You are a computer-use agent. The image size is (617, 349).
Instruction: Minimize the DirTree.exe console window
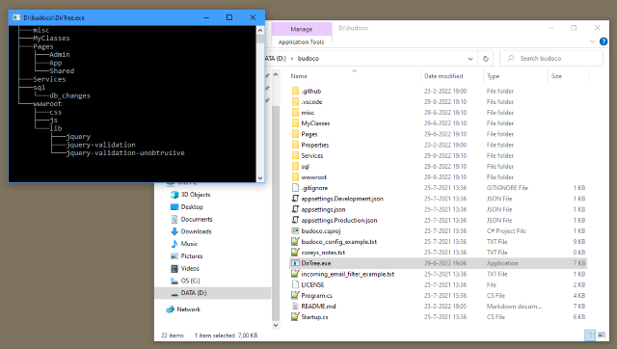206,17
